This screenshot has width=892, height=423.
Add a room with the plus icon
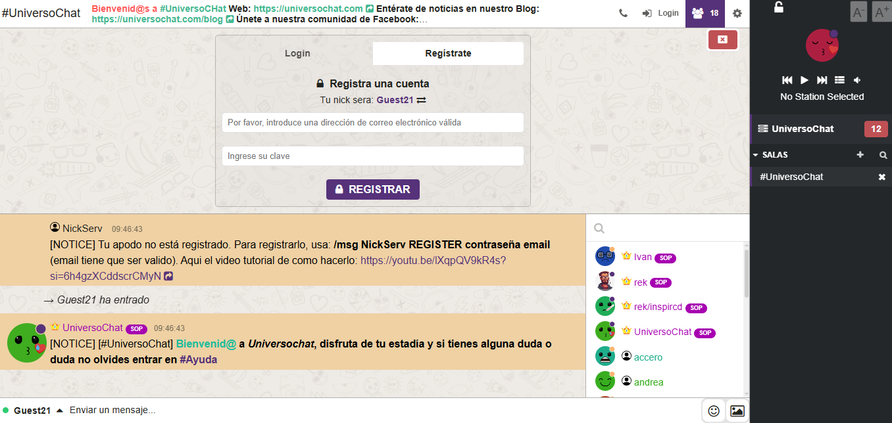pyautogui.click(x=860, y=155)
